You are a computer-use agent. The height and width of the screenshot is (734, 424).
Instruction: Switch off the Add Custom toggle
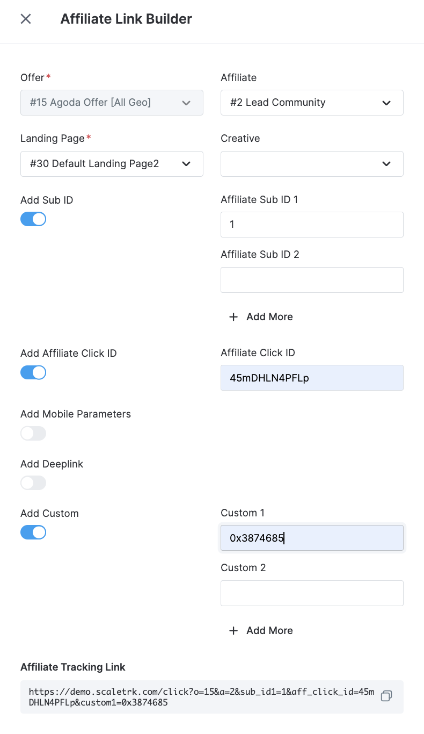[x=33, y=532]
